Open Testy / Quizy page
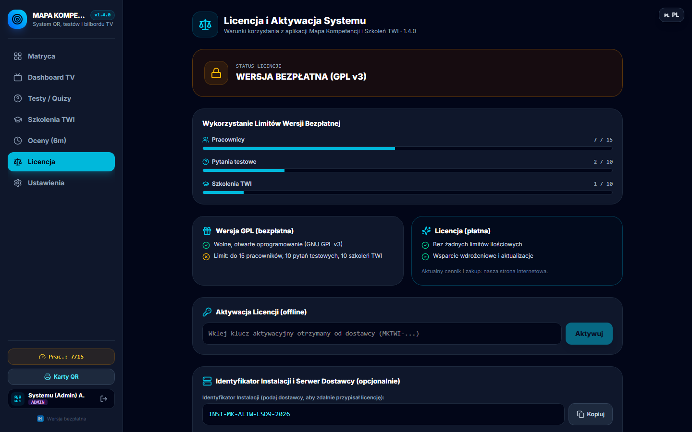Screen dimensions: 692x432 pyautogui.click(x=61, y=98)
